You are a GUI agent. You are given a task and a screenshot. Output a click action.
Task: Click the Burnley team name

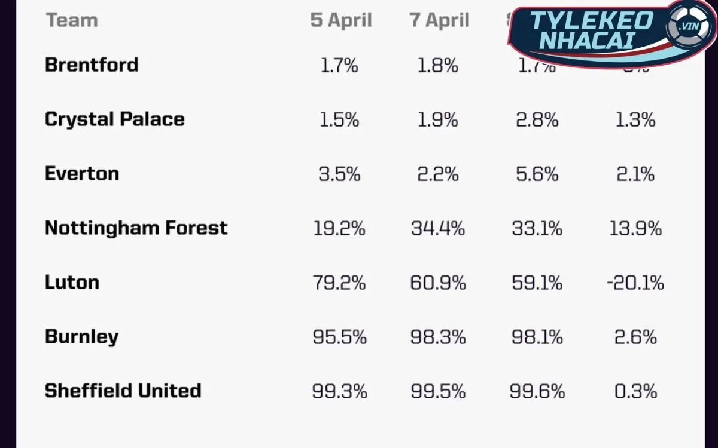(81, 337)
